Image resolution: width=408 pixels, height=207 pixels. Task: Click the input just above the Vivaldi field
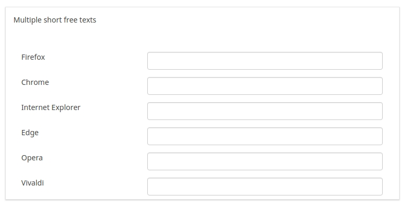(265, 161)
